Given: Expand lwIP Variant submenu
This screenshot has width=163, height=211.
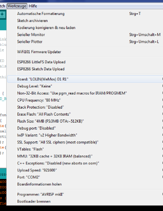Looking at the screenshot, I should pos(85,135).
